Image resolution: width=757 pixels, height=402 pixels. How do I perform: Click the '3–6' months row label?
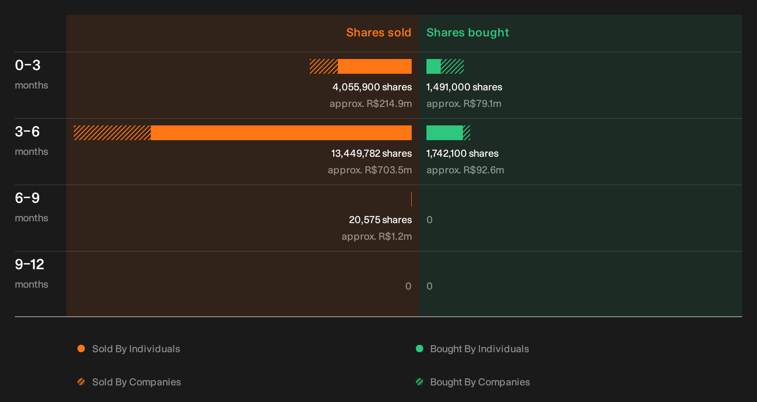point(27,132)
